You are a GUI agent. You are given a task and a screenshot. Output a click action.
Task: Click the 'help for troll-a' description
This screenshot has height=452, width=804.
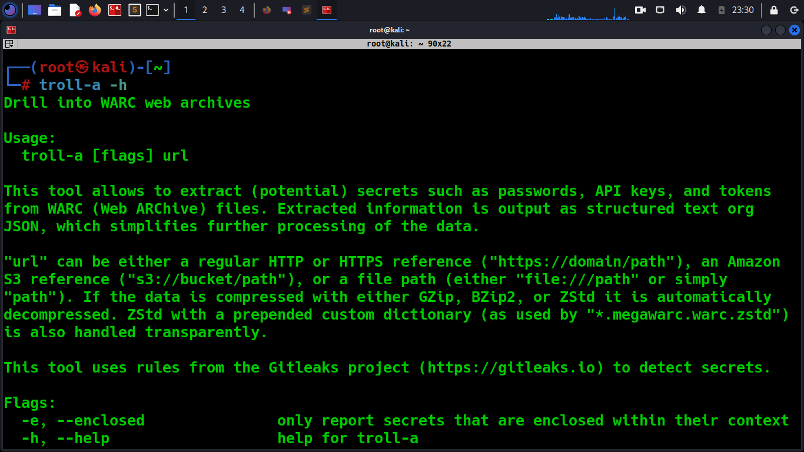coord(348,438)
